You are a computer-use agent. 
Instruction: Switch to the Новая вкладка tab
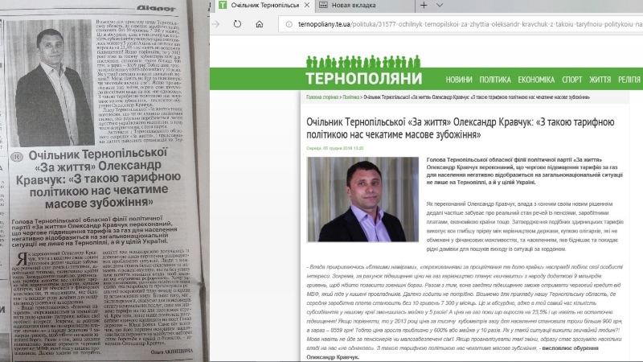365,6
